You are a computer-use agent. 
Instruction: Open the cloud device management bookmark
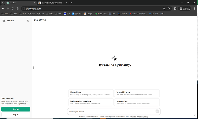pyautogui.click(x=157, y=14)
